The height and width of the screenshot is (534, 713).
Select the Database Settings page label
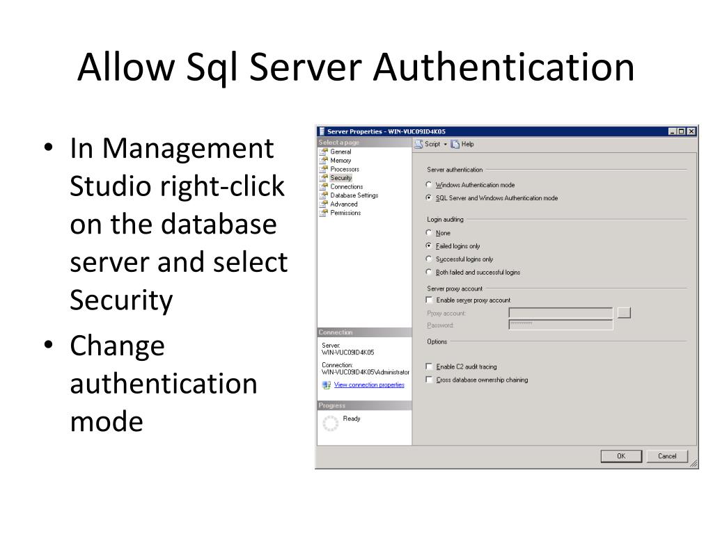(354, 195)
